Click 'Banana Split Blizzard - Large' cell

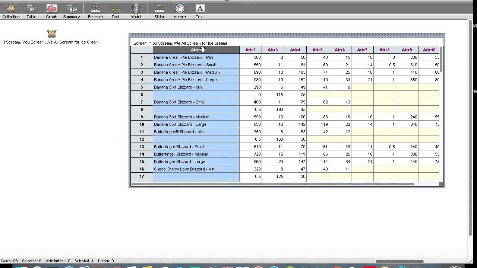[196, 124]
